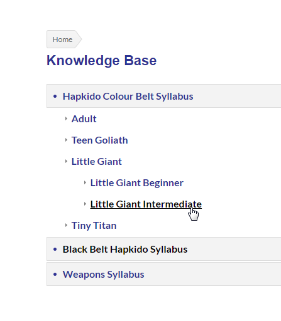Click bullet beside Black Belt Hapkido Syllabus
This screenshot has height=321, width=281.
pos(55,250)
